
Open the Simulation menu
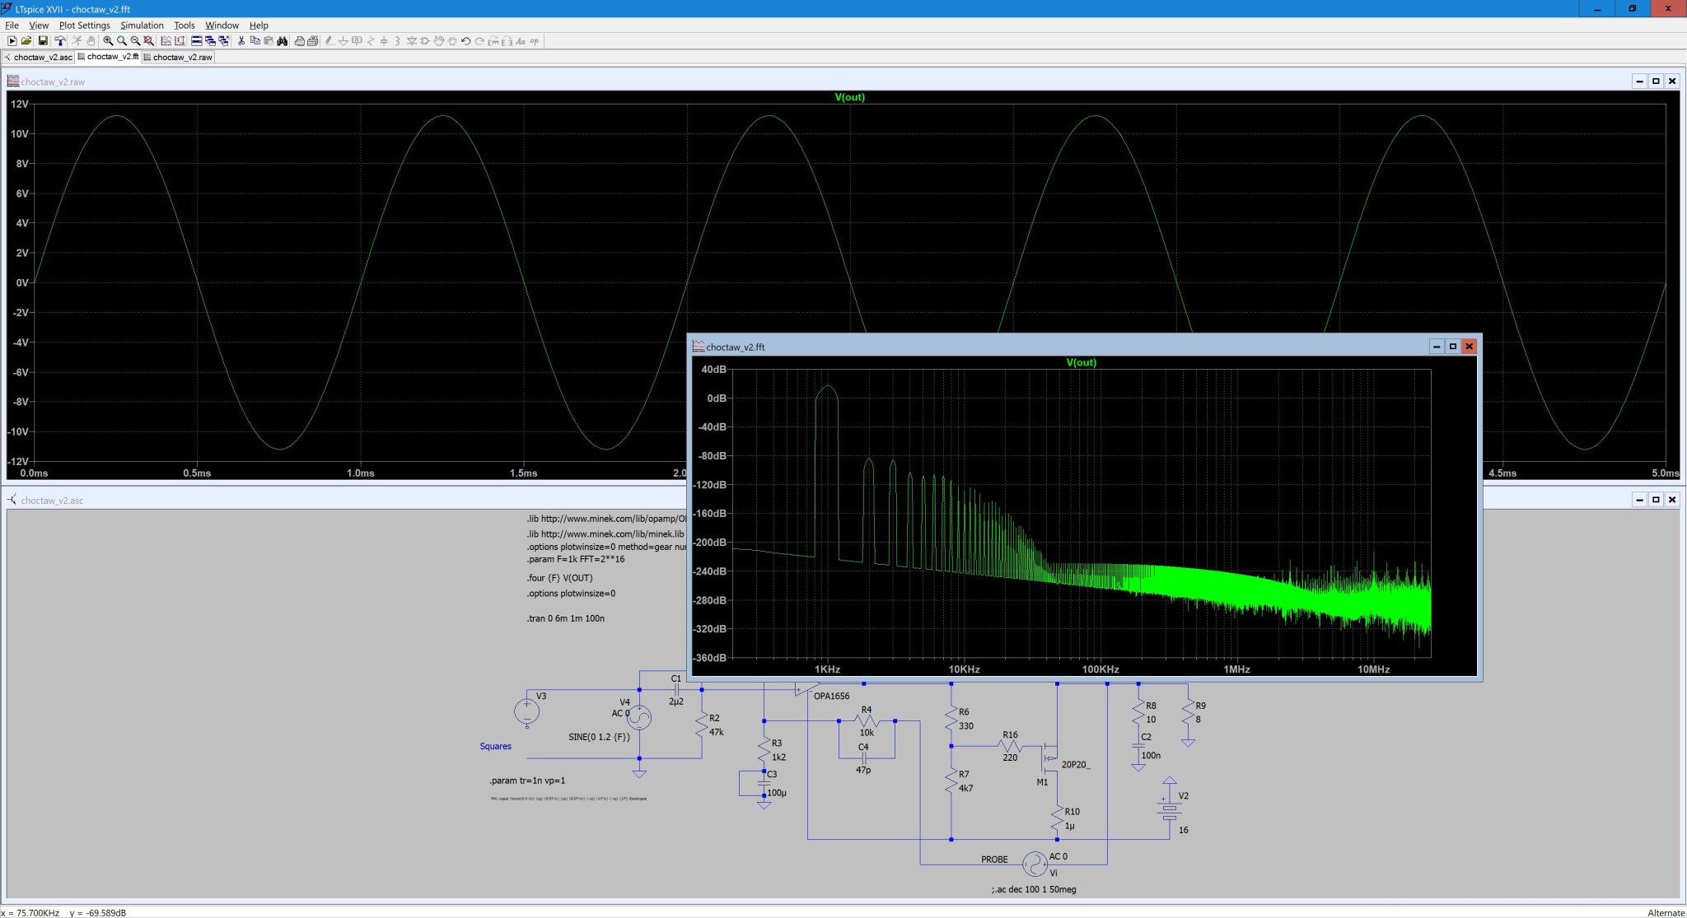(x=142, y=26)
